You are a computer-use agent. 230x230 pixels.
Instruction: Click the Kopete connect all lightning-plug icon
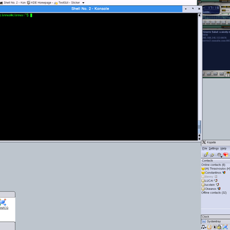tap(206, 155)
